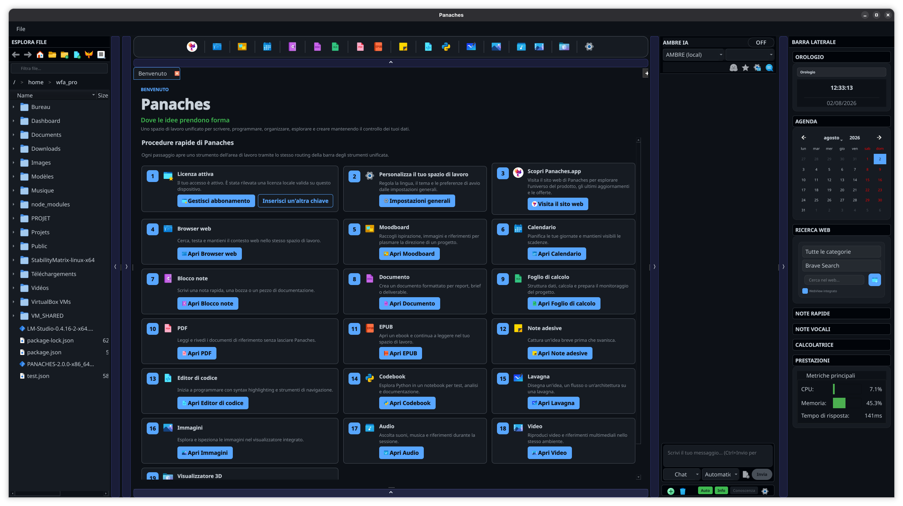
Task: Toggle the Conoscenza option in AI panel
Action: [744, 491]
